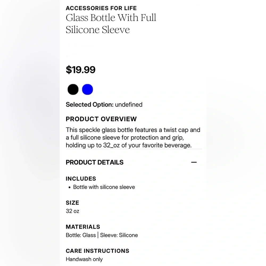This screenshot has height=266, width=266.
Task: Click the Size subheading
Action: pos(72,203)
